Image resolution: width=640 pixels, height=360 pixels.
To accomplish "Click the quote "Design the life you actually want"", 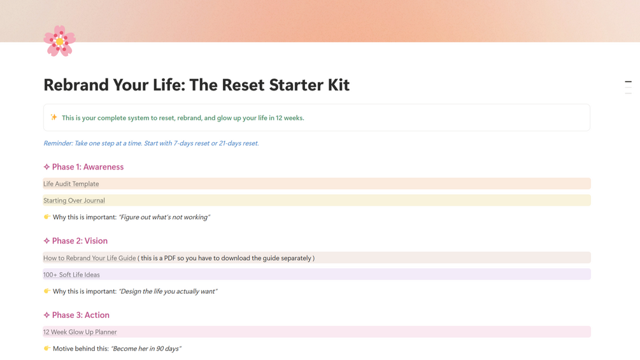I will 167,291.
